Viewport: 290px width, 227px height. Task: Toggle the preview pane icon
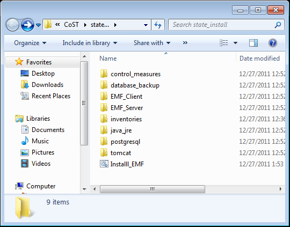[253, 43]
